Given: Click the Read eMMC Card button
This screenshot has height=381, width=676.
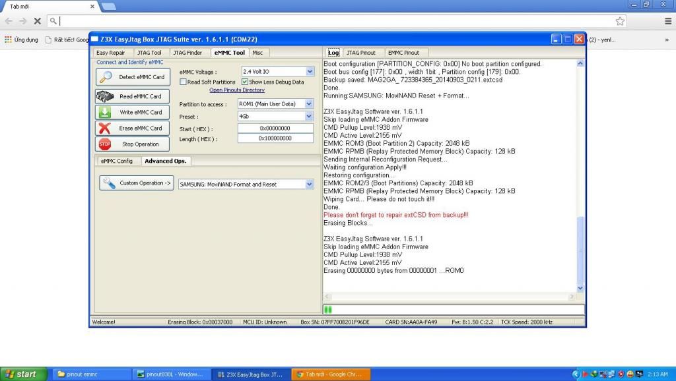Looking at the screenshot, I should coord(132,96).
